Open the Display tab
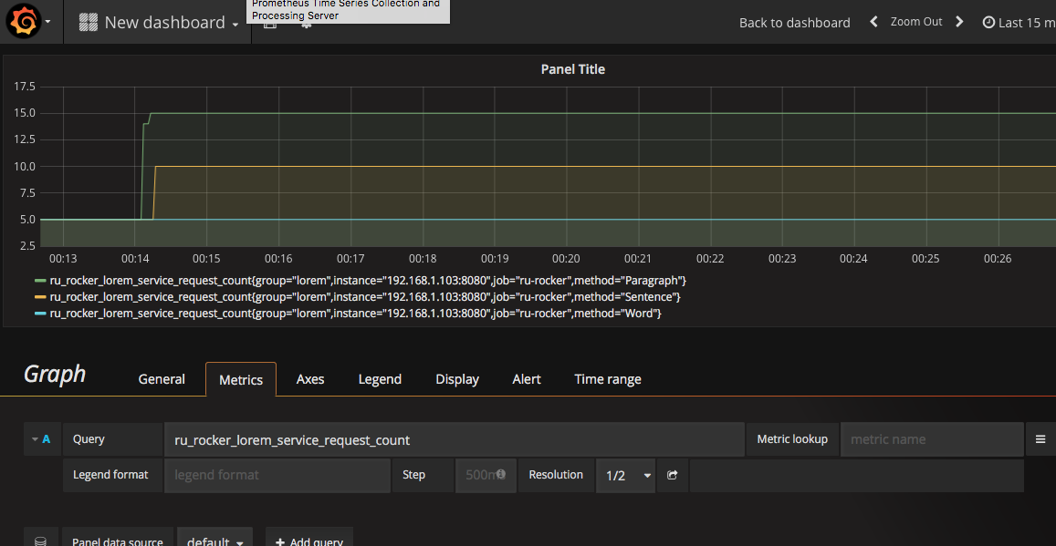1056x546 pixels. click(x=457, y=379)
